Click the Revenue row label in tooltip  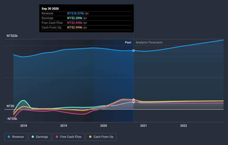point(47,13)
